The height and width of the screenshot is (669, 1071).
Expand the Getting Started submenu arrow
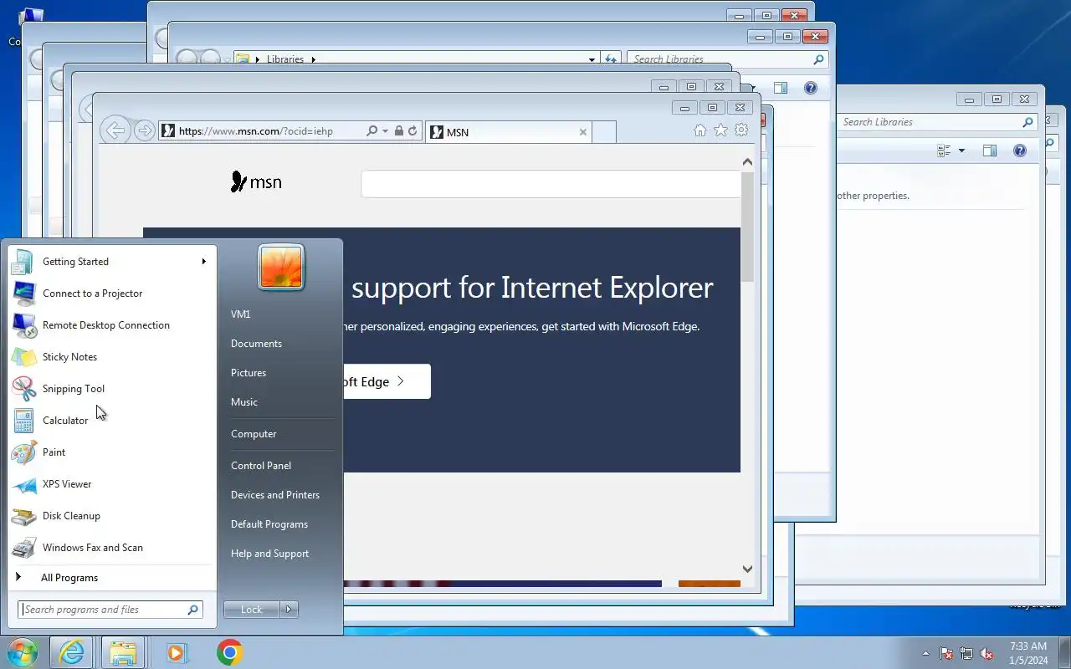point(203,262)
